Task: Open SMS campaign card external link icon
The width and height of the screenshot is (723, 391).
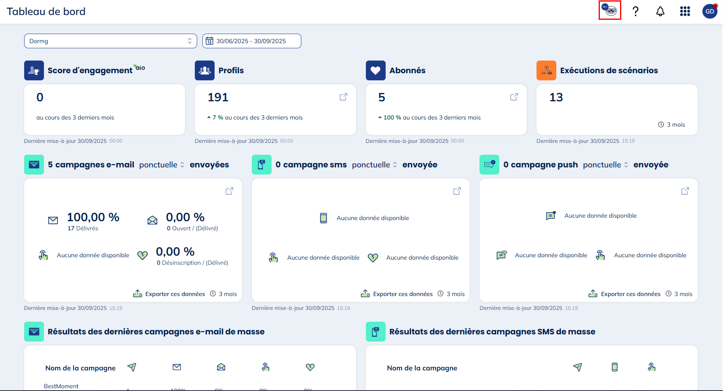Action: (457, 191)
